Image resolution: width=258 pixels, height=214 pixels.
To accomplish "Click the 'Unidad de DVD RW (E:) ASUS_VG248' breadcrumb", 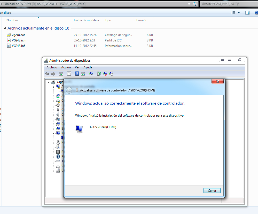I will (29, 4).
